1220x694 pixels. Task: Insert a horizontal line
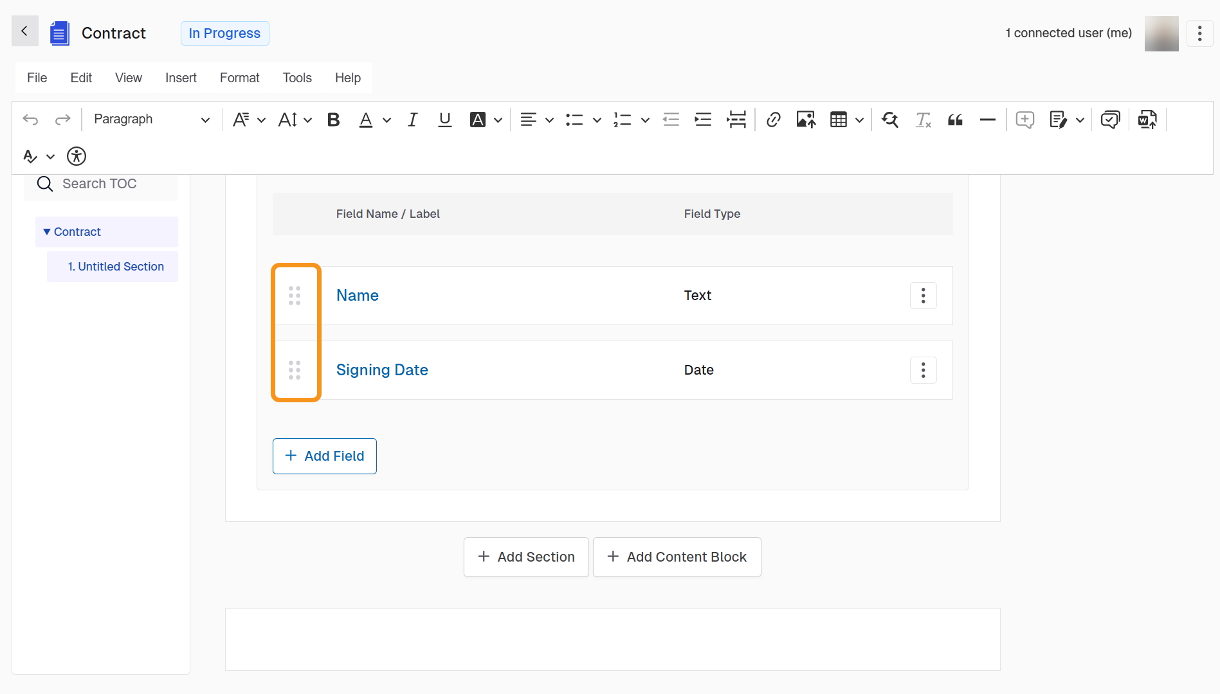987,120
